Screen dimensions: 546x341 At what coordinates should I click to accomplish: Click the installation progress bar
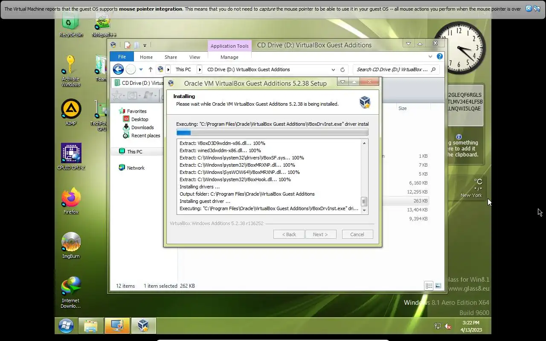[x=272, y=133]
